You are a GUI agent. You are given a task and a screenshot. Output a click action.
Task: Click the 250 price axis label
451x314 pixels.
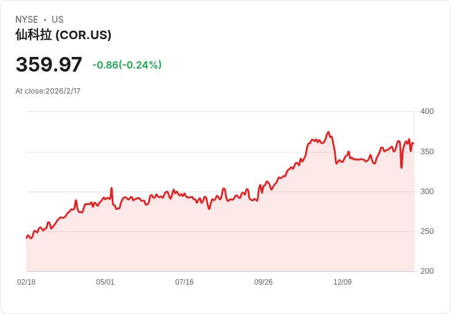(427, 231)
